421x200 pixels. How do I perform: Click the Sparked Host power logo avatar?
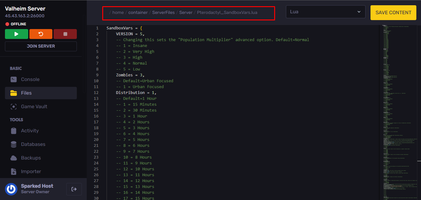point(11,189)
